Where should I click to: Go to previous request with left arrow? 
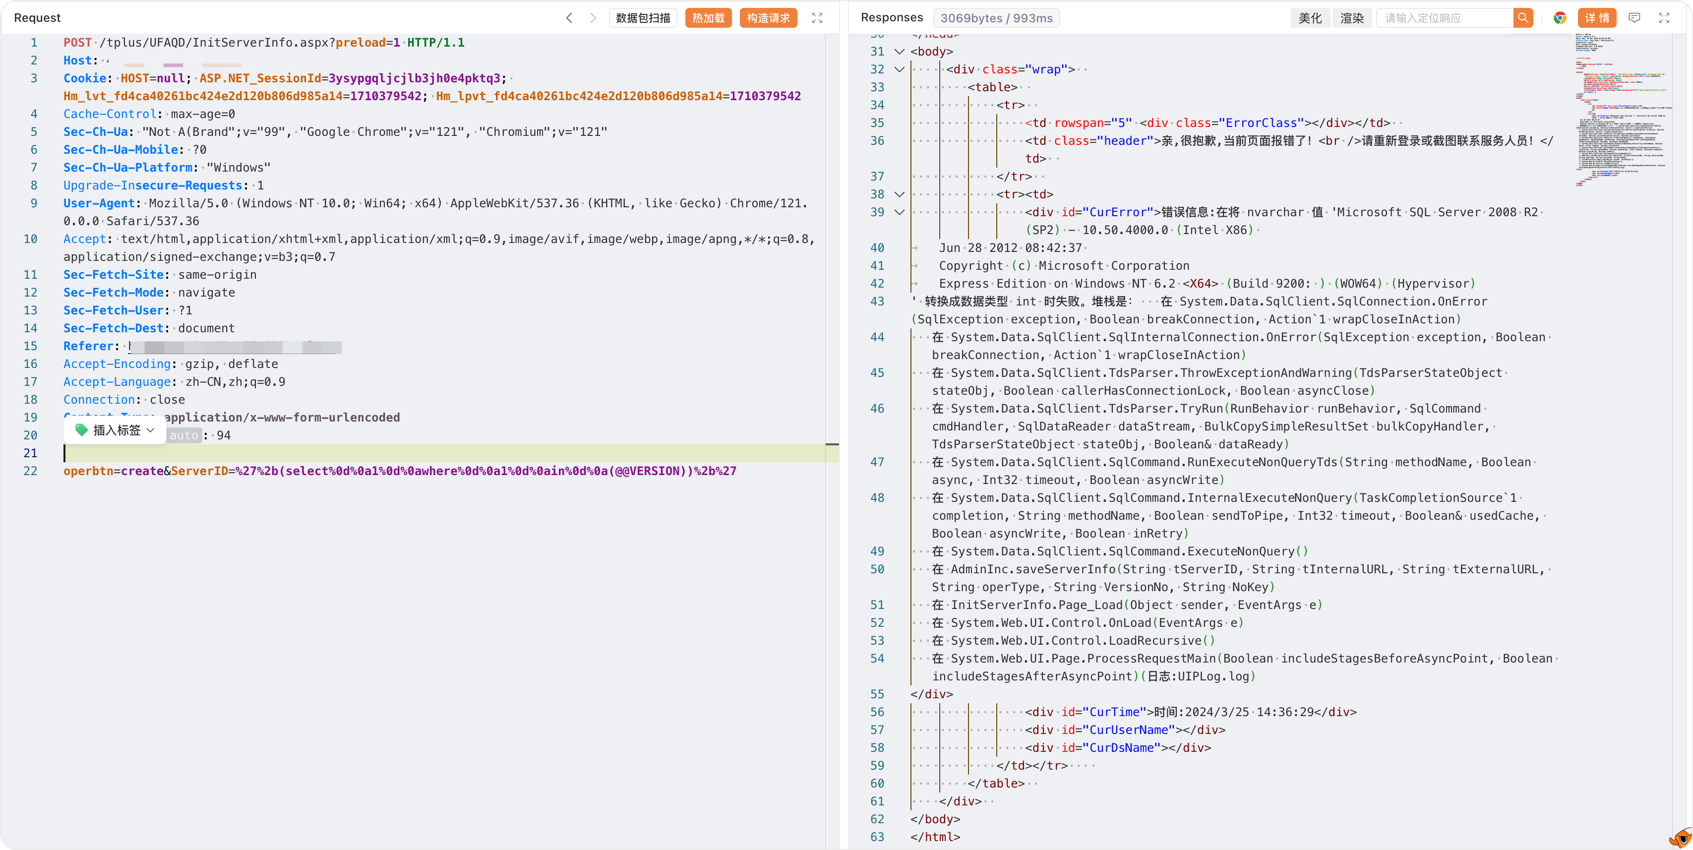pos(569,18)
